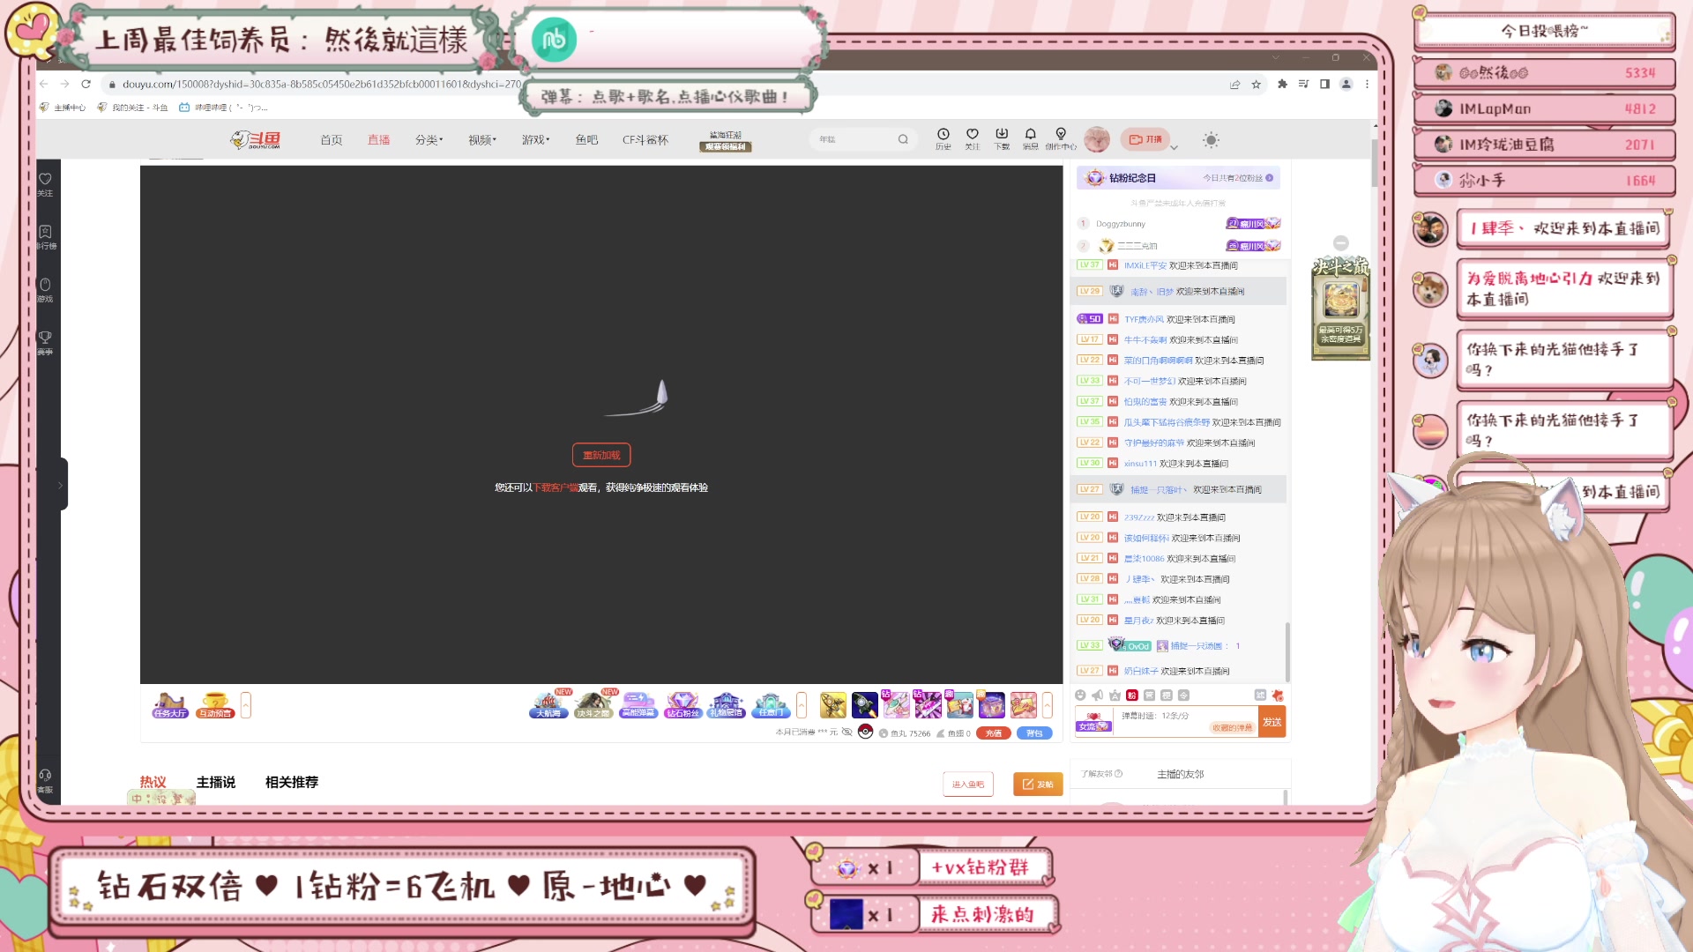Expand the left sidebar arrow handle
The image size is (1693, 952).
tap(61, 484)
